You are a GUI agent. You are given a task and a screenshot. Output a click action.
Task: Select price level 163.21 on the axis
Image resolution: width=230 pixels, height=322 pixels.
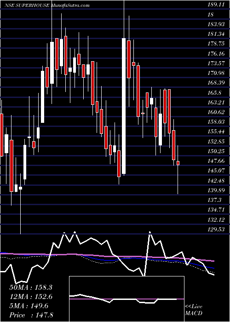point(216,103)
